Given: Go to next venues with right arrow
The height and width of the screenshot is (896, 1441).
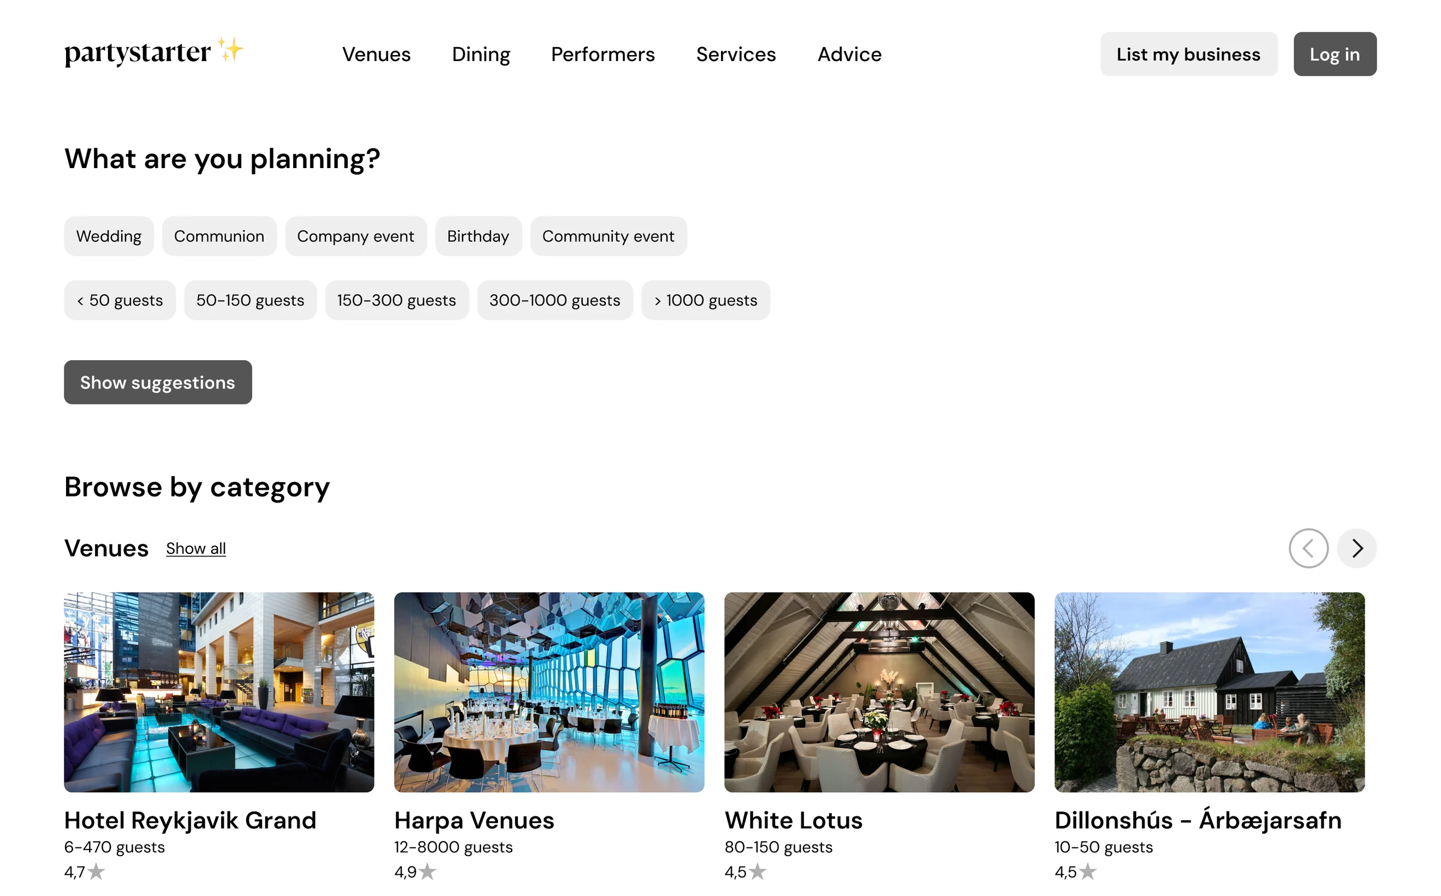Looking at the screenshot, I should 1356,548.
